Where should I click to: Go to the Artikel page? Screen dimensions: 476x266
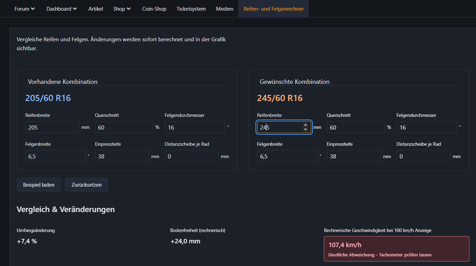click(95, 9)
